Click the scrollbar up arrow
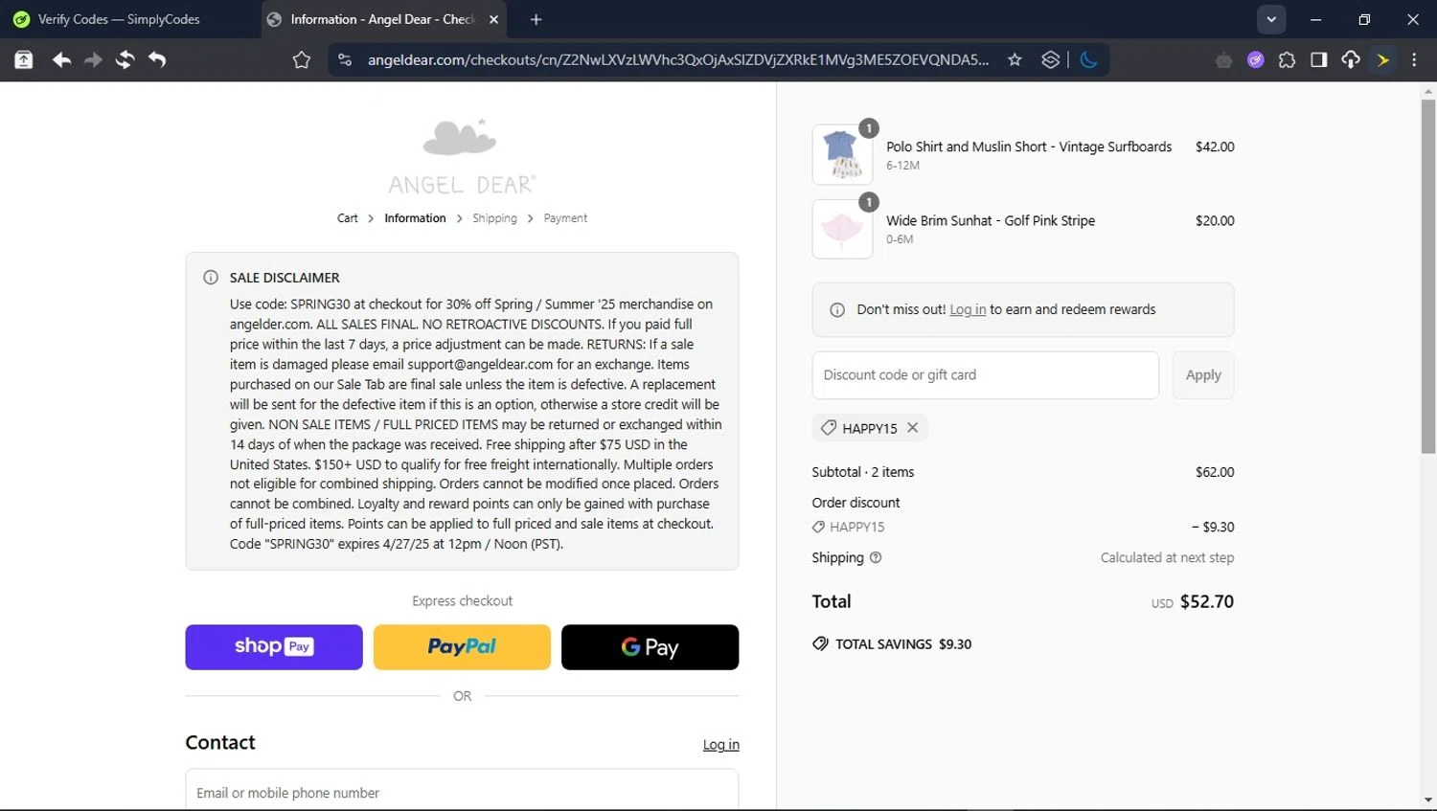Viewport: 1437px width, 811px height. tap(1428, 92)
